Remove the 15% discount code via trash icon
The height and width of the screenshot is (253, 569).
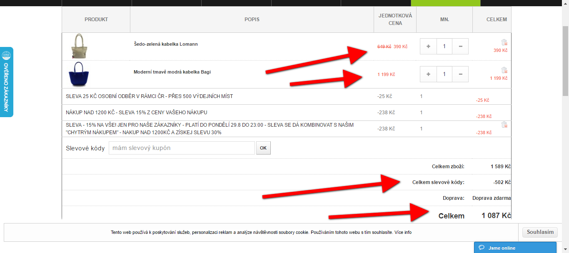click(x=504, y=124)
